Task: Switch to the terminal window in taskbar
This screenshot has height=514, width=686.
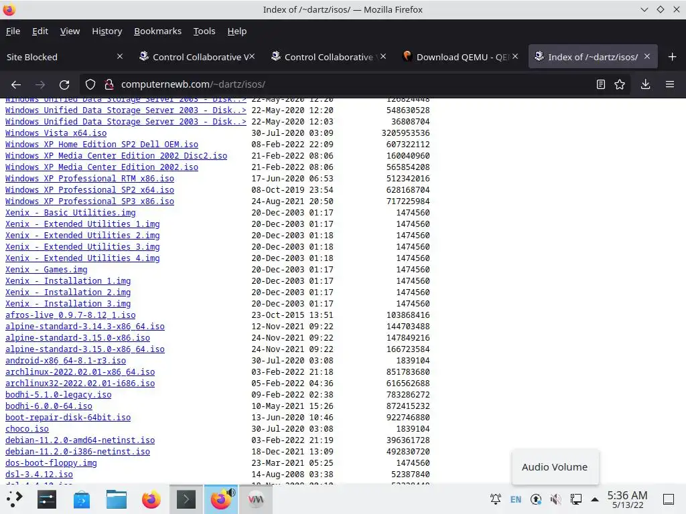Action: click(x=186, y=499)
